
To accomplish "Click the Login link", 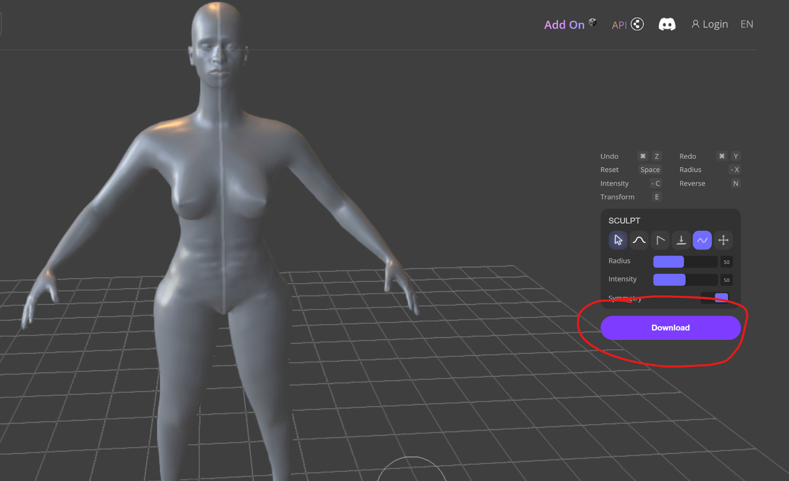I will click(x=710, y=24).
